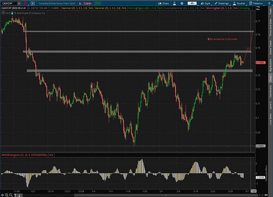Click the expand horizontal axis arrows icon

266,195
